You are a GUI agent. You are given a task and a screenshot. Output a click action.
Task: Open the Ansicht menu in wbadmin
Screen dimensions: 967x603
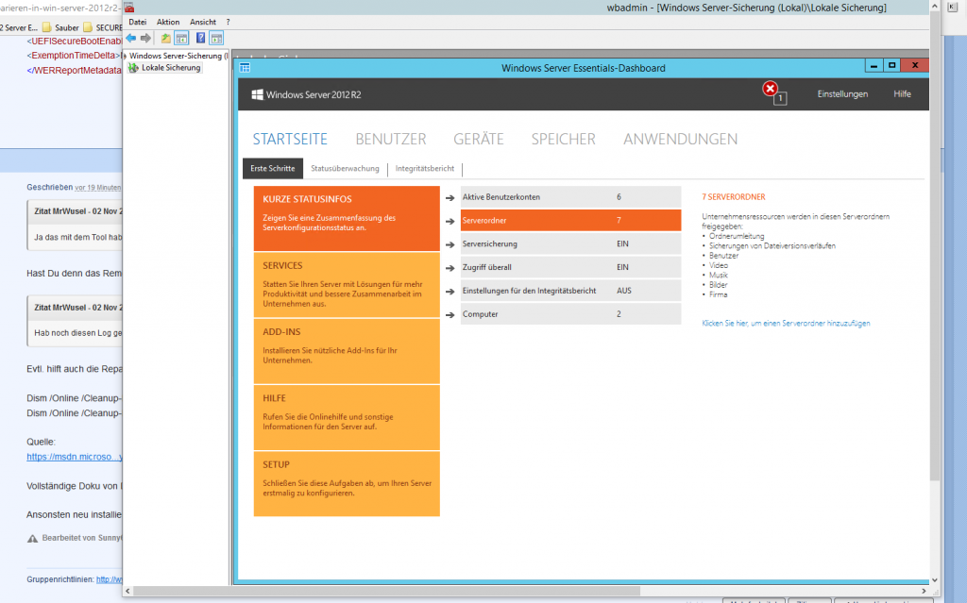click(x=203, y=23)
